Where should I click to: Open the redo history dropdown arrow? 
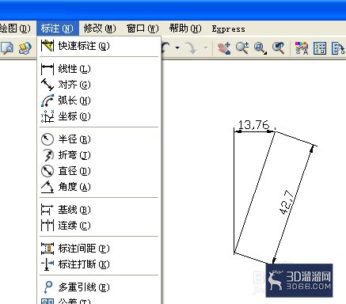[x=206, y=48]
